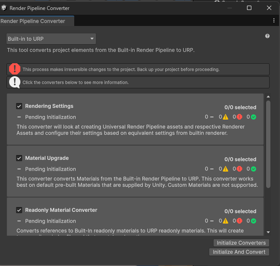The image size is (280, 266).
Task: Click the red irreversible changes warning icon
Action: (15, 69)
